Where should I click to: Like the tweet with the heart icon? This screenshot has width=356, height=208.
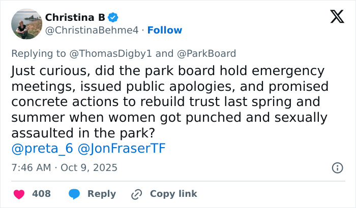(18, 194)
